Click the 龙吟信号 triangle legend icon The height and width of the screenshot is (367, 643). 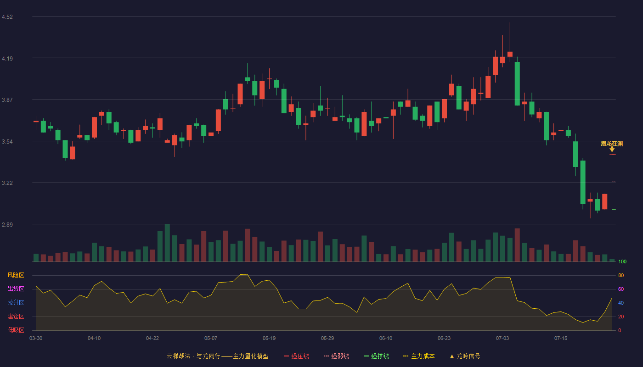click(x=452, y=356)
